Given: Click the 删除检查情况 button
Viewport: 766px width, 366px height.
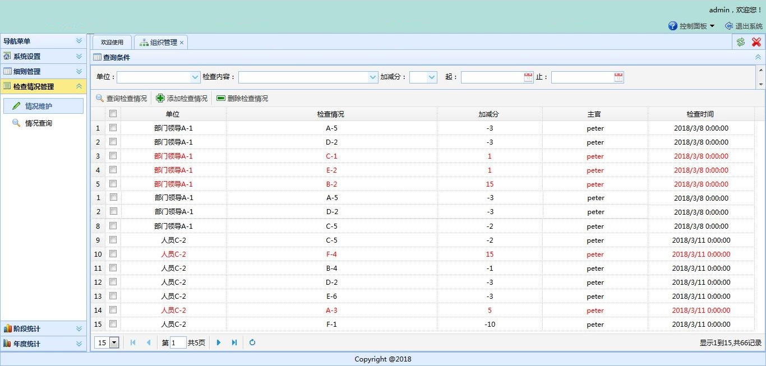Looking at the screenshot, I should 242,99.
